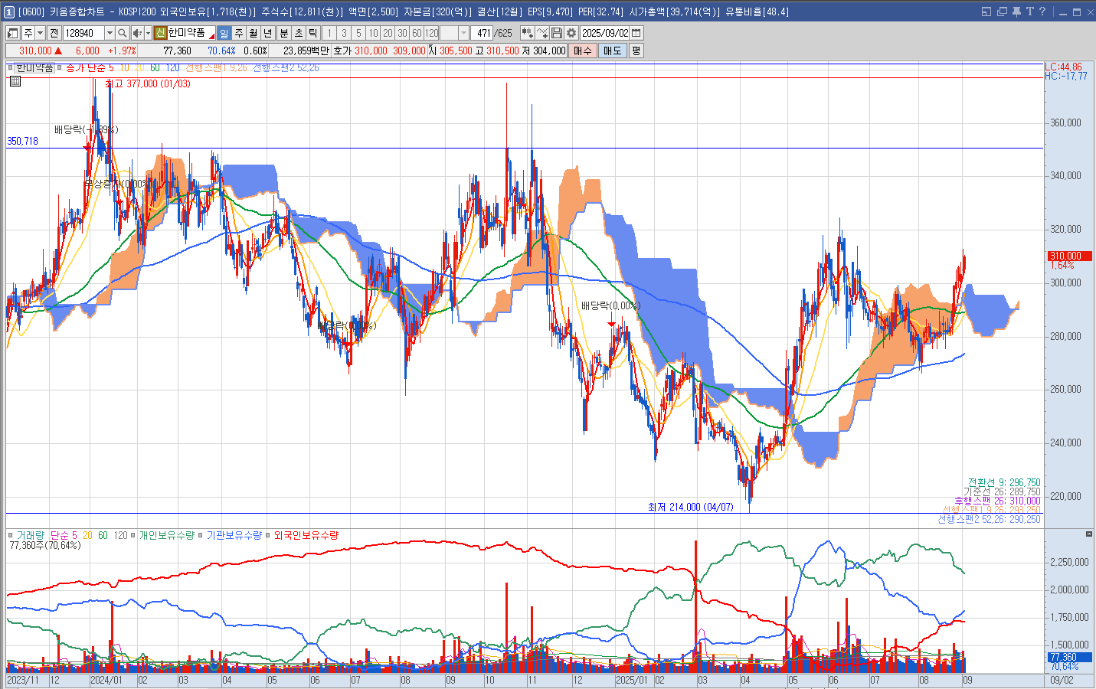Click the 종가 단순 5 moving average label

pos(90,68)
